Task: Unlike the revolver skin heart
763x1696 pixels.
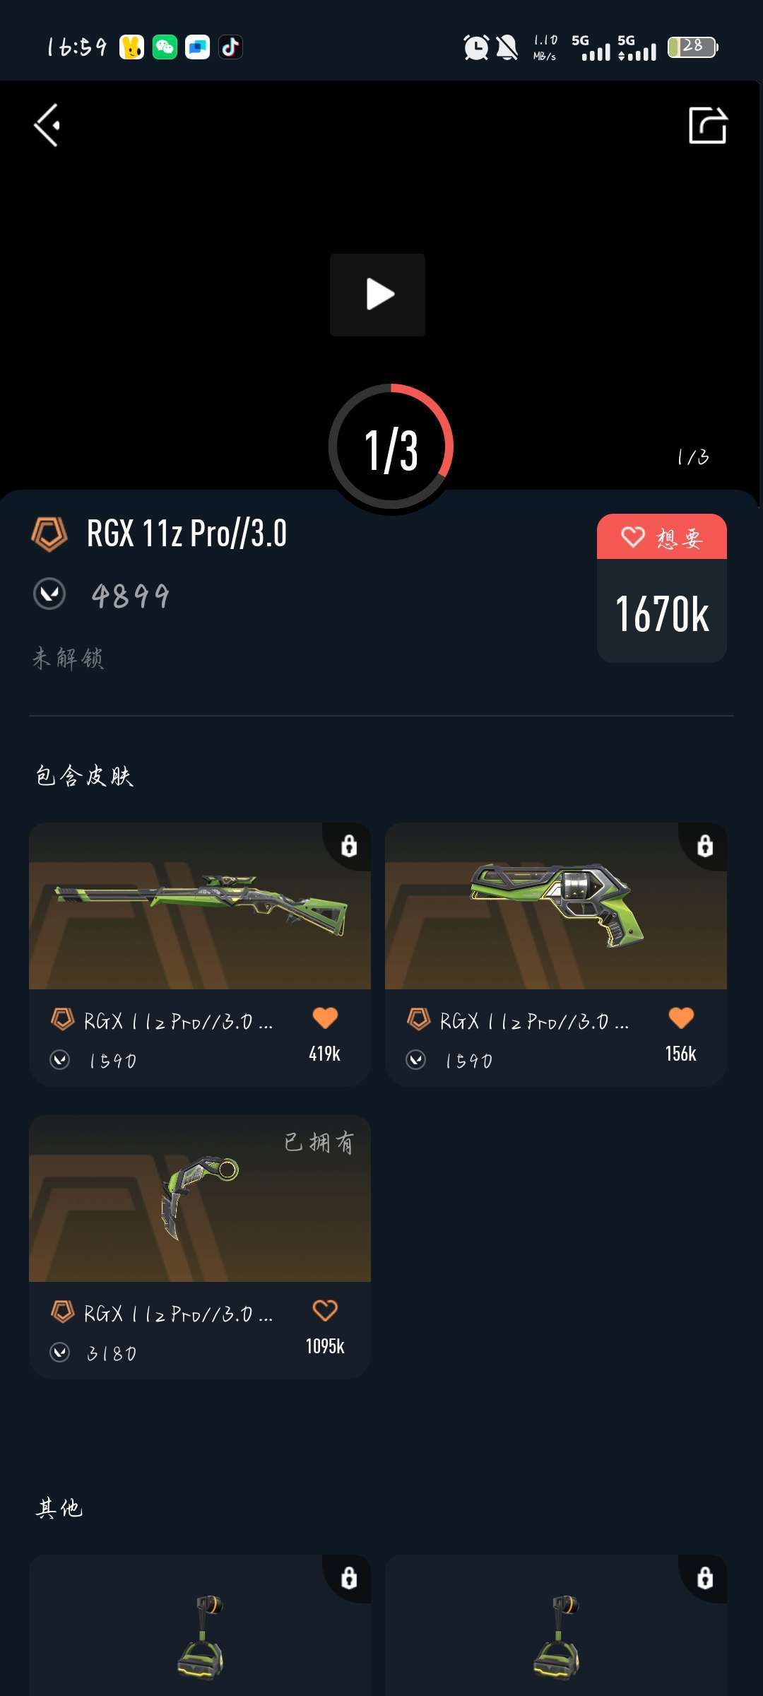Action: [681, 1018]
